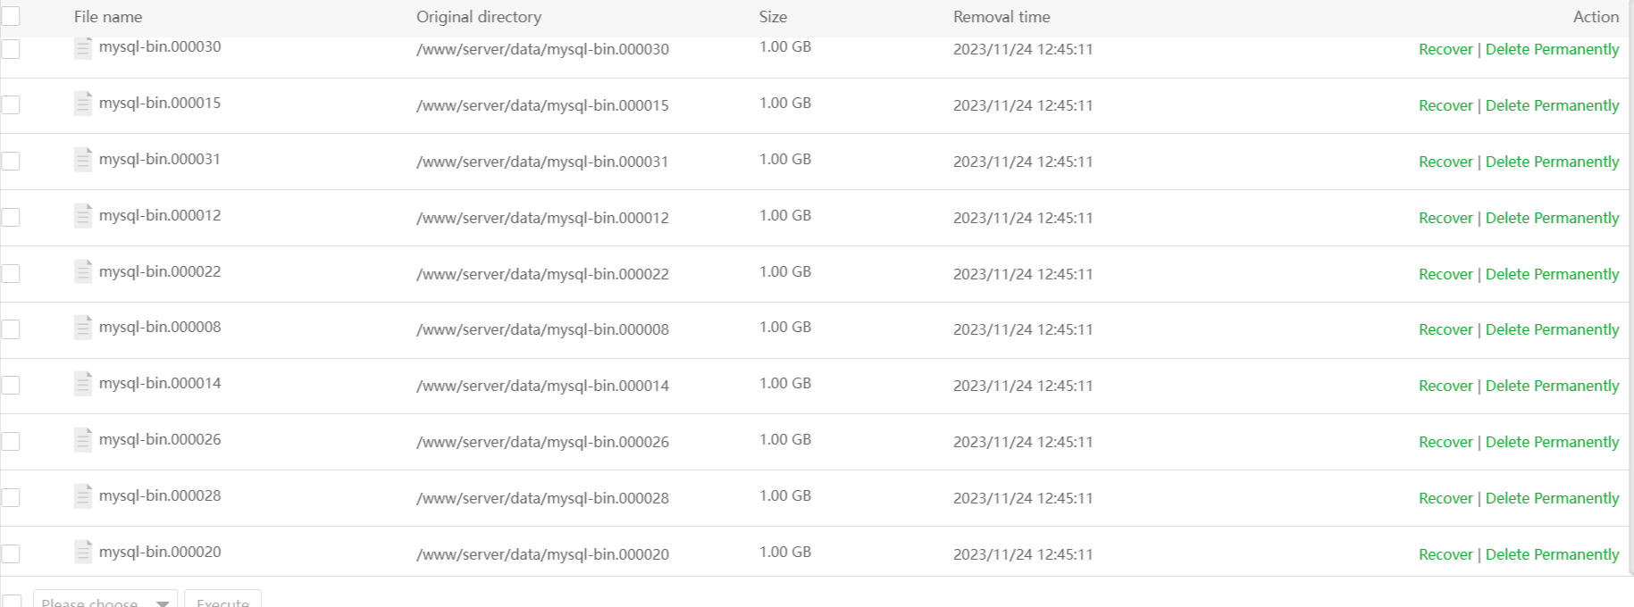Check the box for mysql-bin.000014
The width and height of the screenshot is (1634, 607).
[11, 385]
